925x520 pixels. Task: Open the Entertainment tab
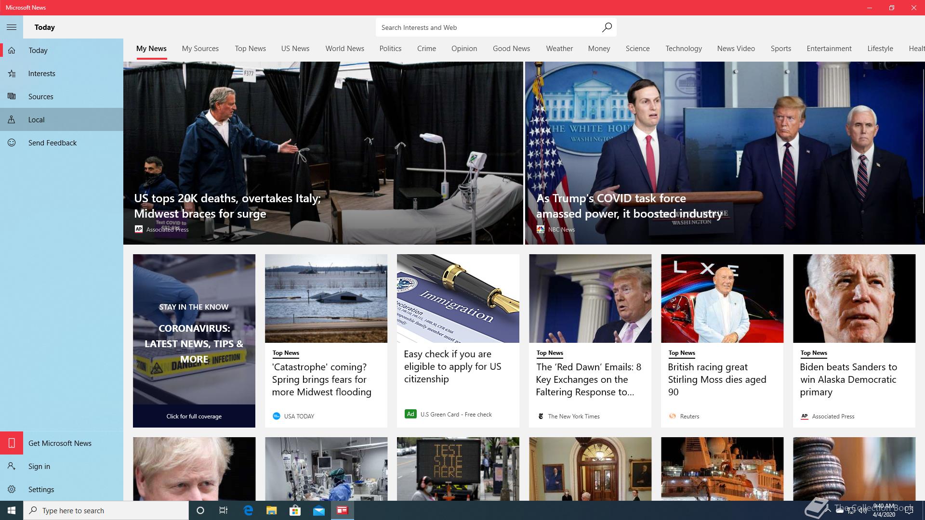(829, 49)
